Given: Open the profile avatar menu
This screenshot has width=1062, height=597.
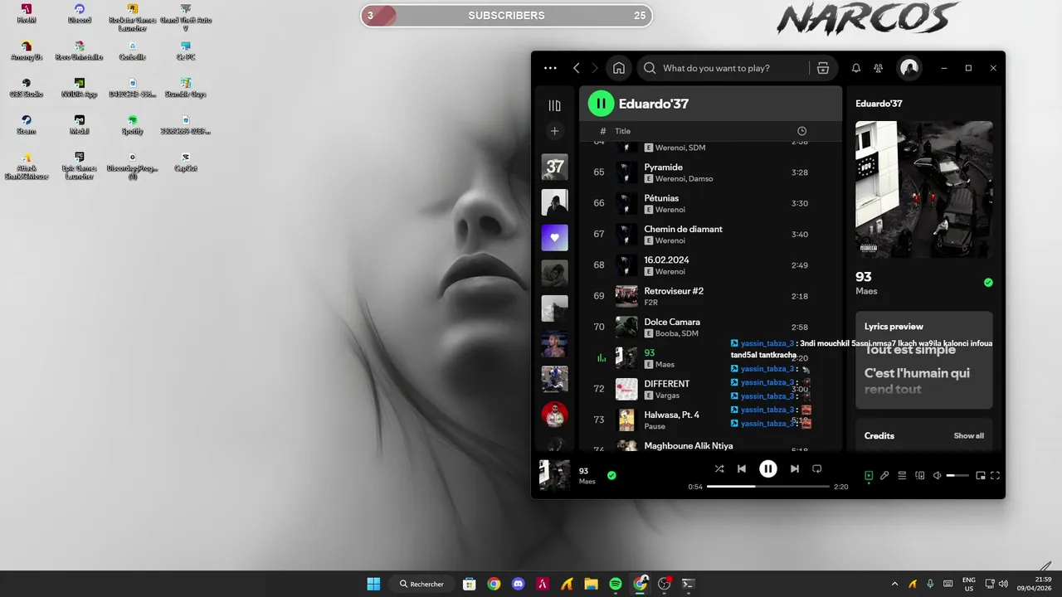Looking at the screenshot, I should point(909,68).
